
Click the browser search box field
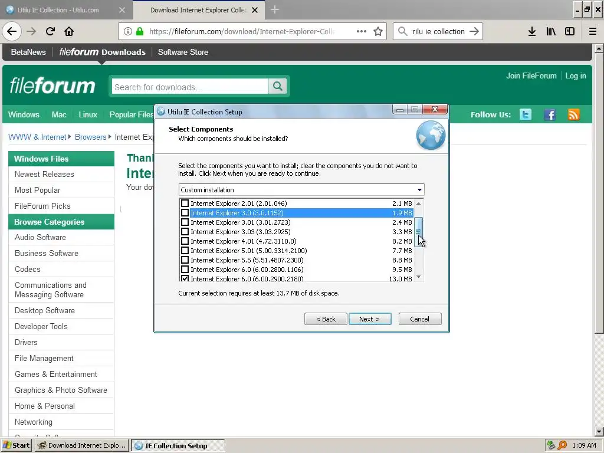438,32
